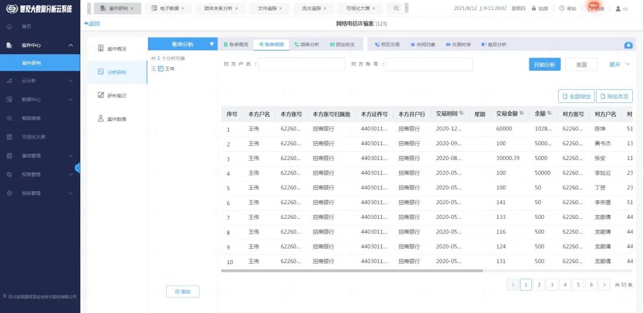Click the 开始分析 button
Screen dimensions: 643x313
click(x=545, y=64)
